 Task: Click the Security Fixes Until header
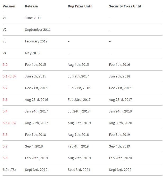click(125, 6)
